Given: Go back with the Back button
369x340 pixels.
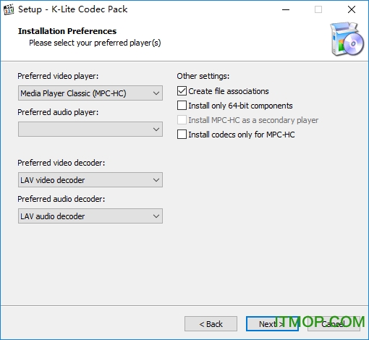Looking at the screenshot, I should click(x=211, y=324).
